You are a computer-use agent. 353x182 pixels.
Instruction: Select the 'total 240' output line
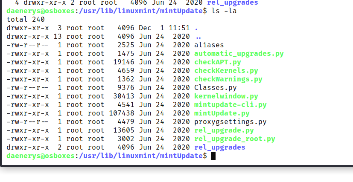[x=26, y=20]
